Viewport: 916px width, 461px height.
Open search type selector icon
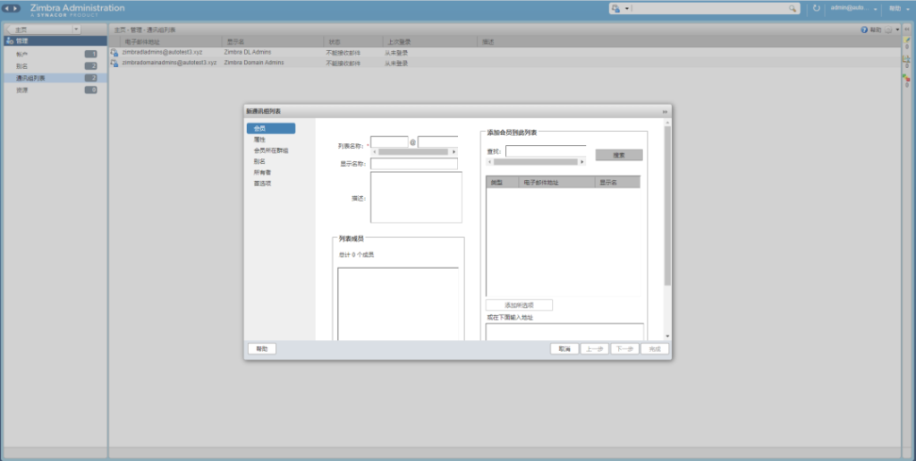[615, 8]
